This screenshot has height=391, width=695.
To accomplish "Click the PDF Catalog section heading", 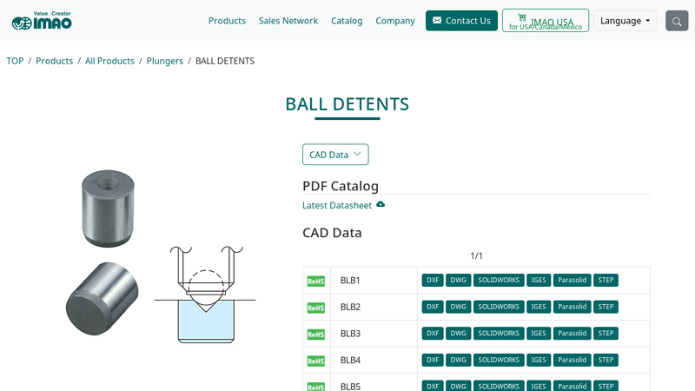I will [341, 186].
